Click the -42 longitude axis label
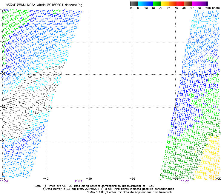 click(x=46, y=179)
